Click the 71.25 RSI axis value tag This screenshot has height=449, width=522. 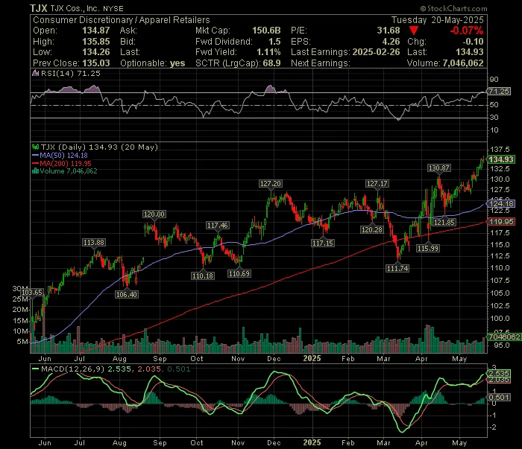tap(499, 92)
